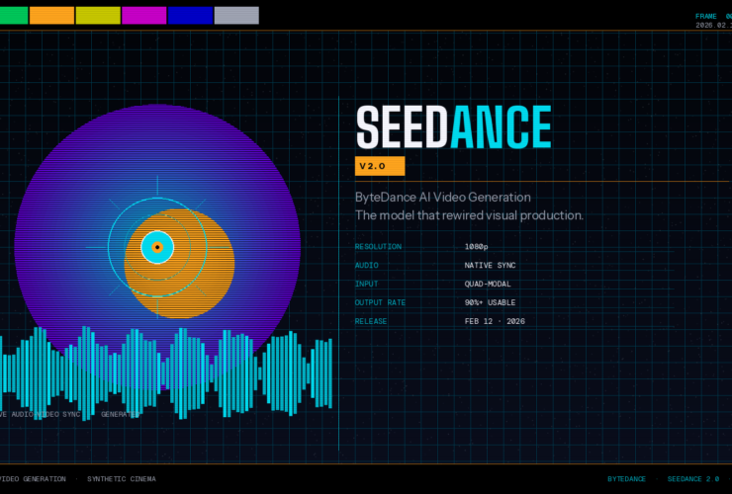Choose the dark blue color bar swatch

coord(191,16)
